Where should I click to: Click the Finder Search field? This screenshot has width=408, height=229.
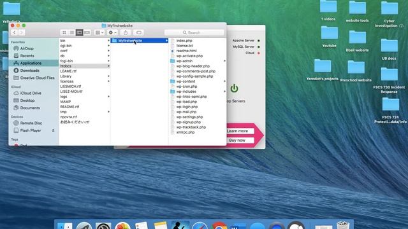tap(194, 32)
